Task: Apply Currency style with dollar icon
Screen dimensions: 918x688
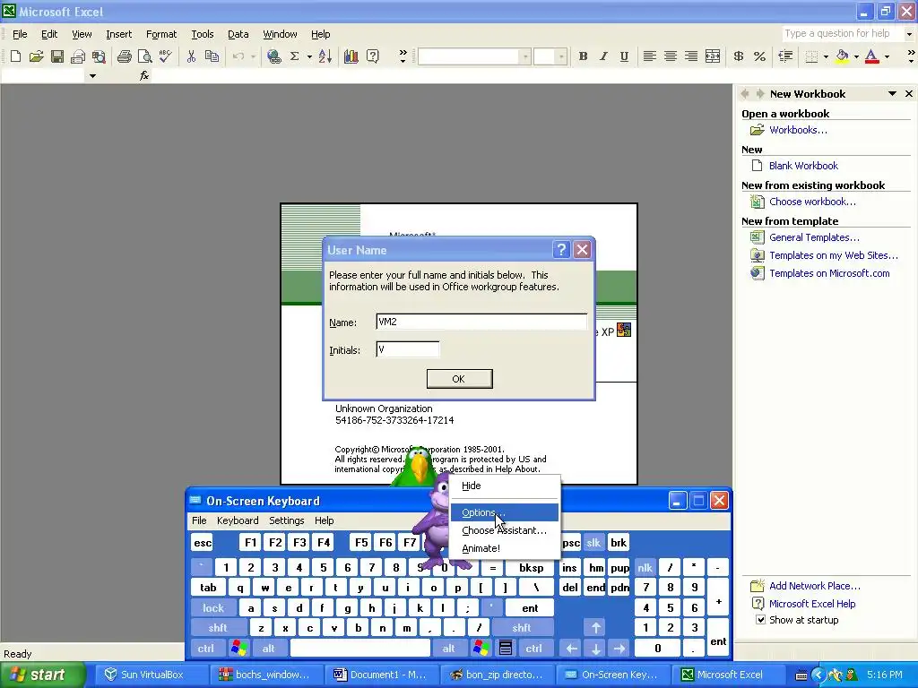Action: tap(739, 56)
